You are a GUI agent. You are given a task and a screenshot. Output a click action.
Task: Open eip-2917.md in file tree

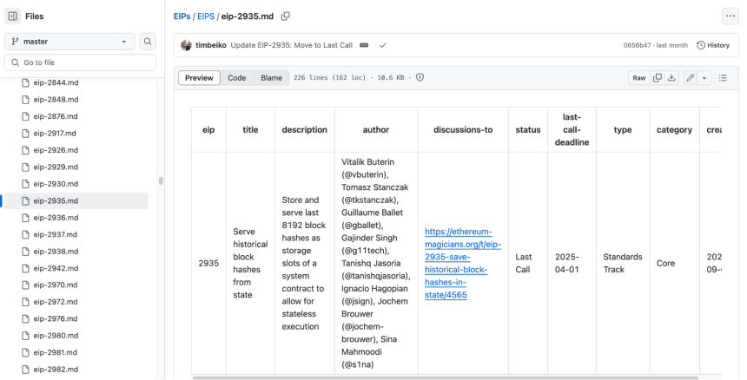coord(55,133)
